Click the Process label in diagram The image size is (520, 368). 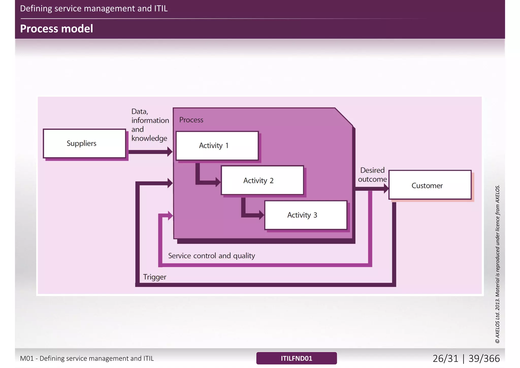[191, 120]
